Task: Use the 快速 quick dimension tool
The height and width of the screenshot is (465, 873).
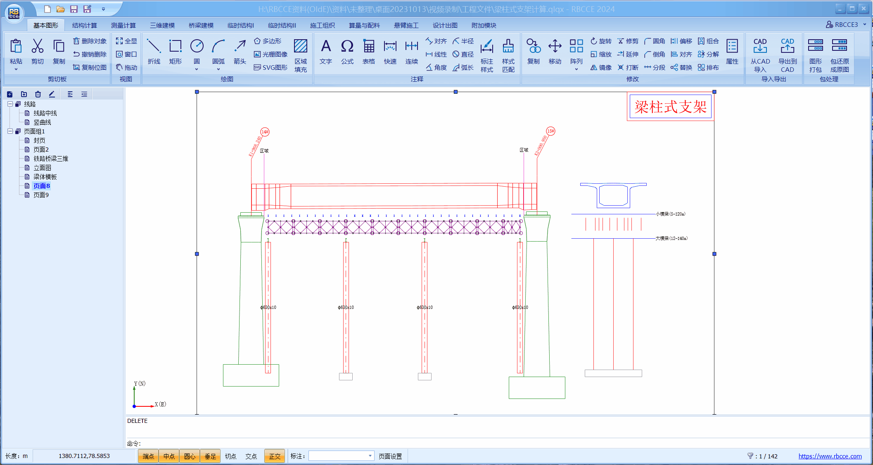Action: coord(390,52)
